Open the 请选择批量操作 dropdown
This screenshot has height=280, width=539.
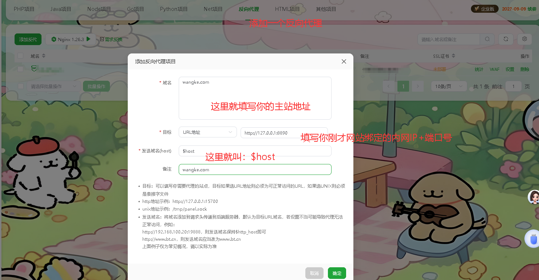(x=54, y=86)
